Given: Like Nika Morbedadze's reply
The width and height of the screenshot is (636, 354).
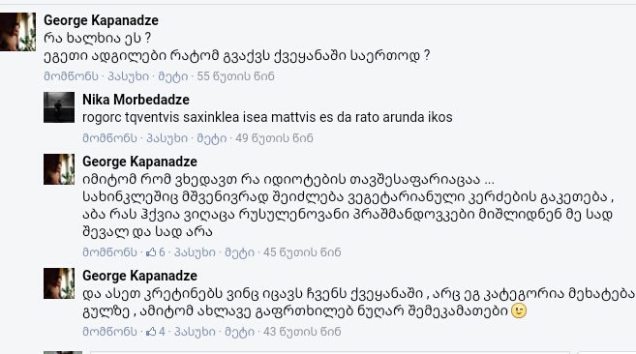Looking at the screenshot, I should (x=109, y=138).
